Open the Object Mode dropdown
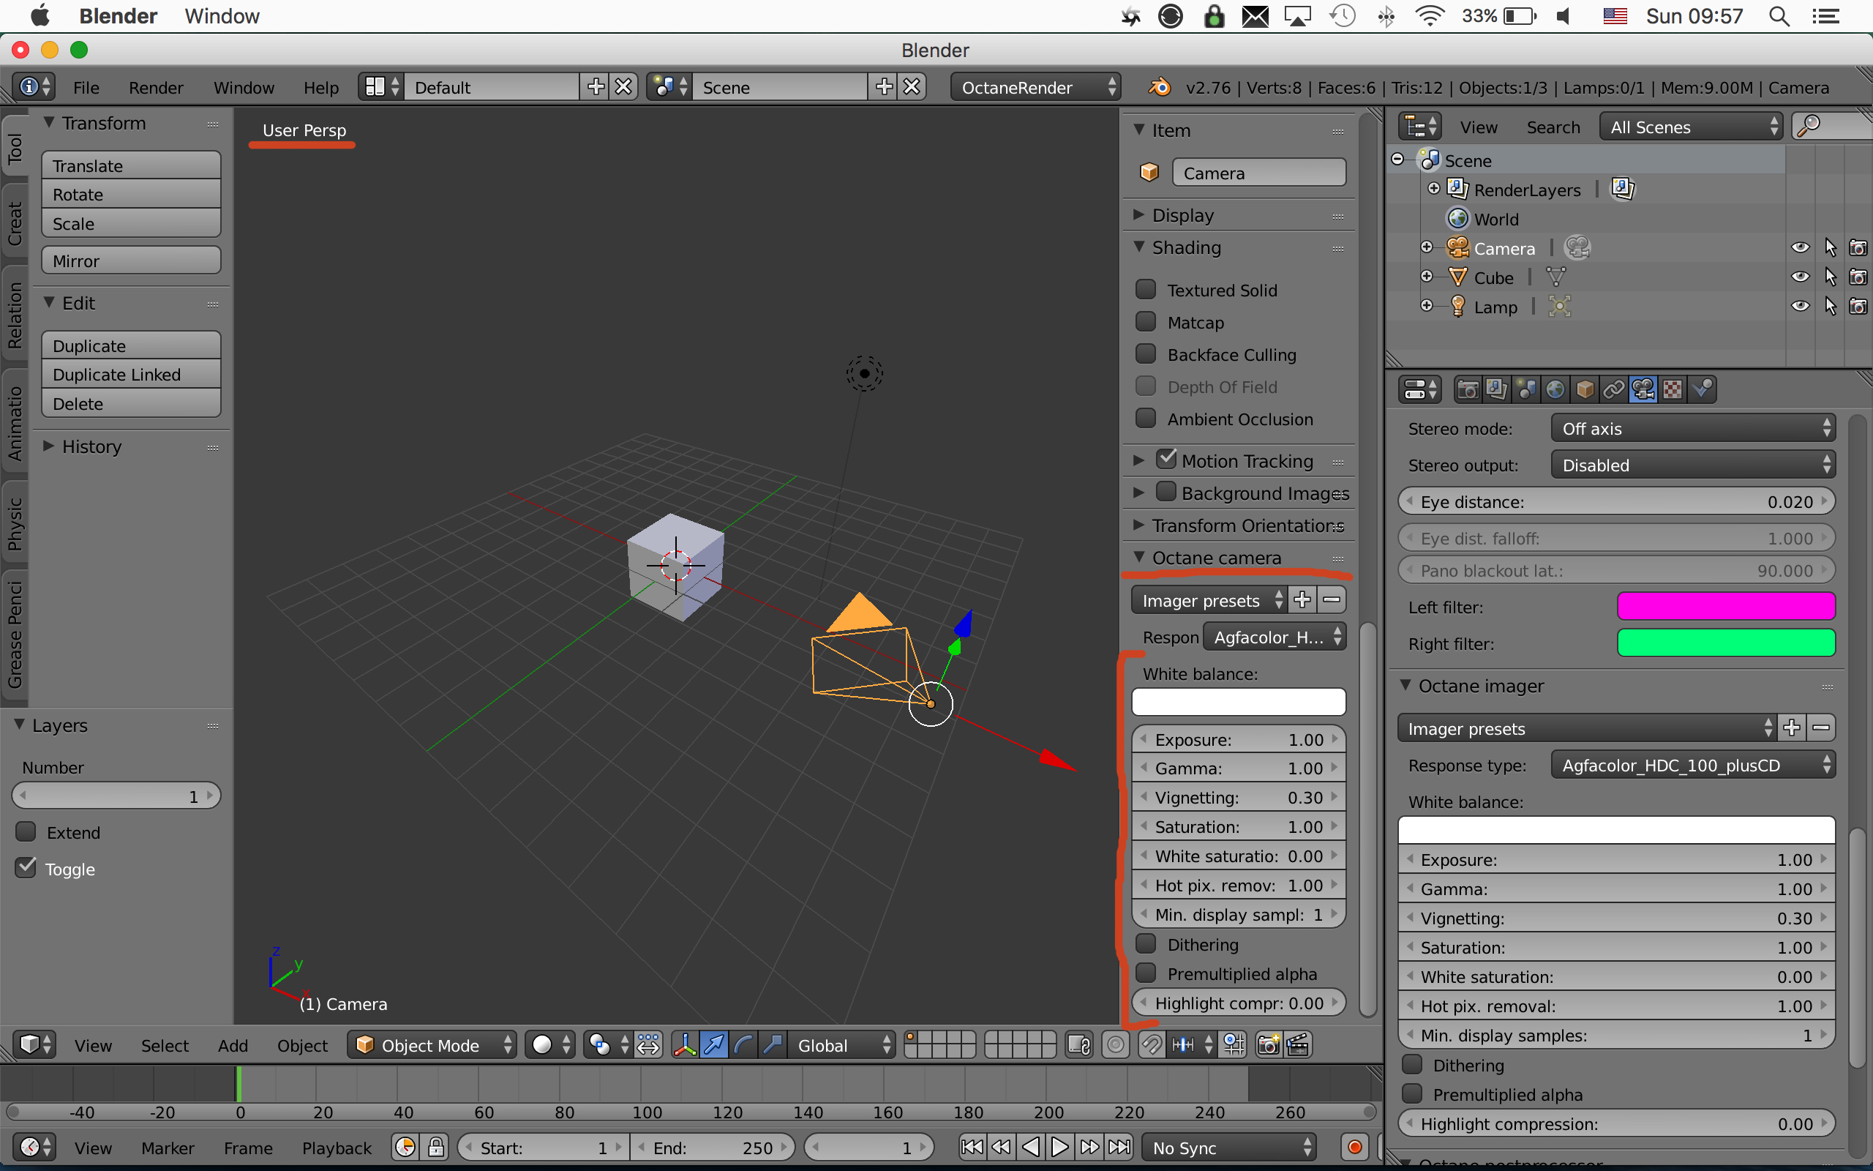The height and width of the screenshot is (1171, 1873). [x=432, y=1045]
